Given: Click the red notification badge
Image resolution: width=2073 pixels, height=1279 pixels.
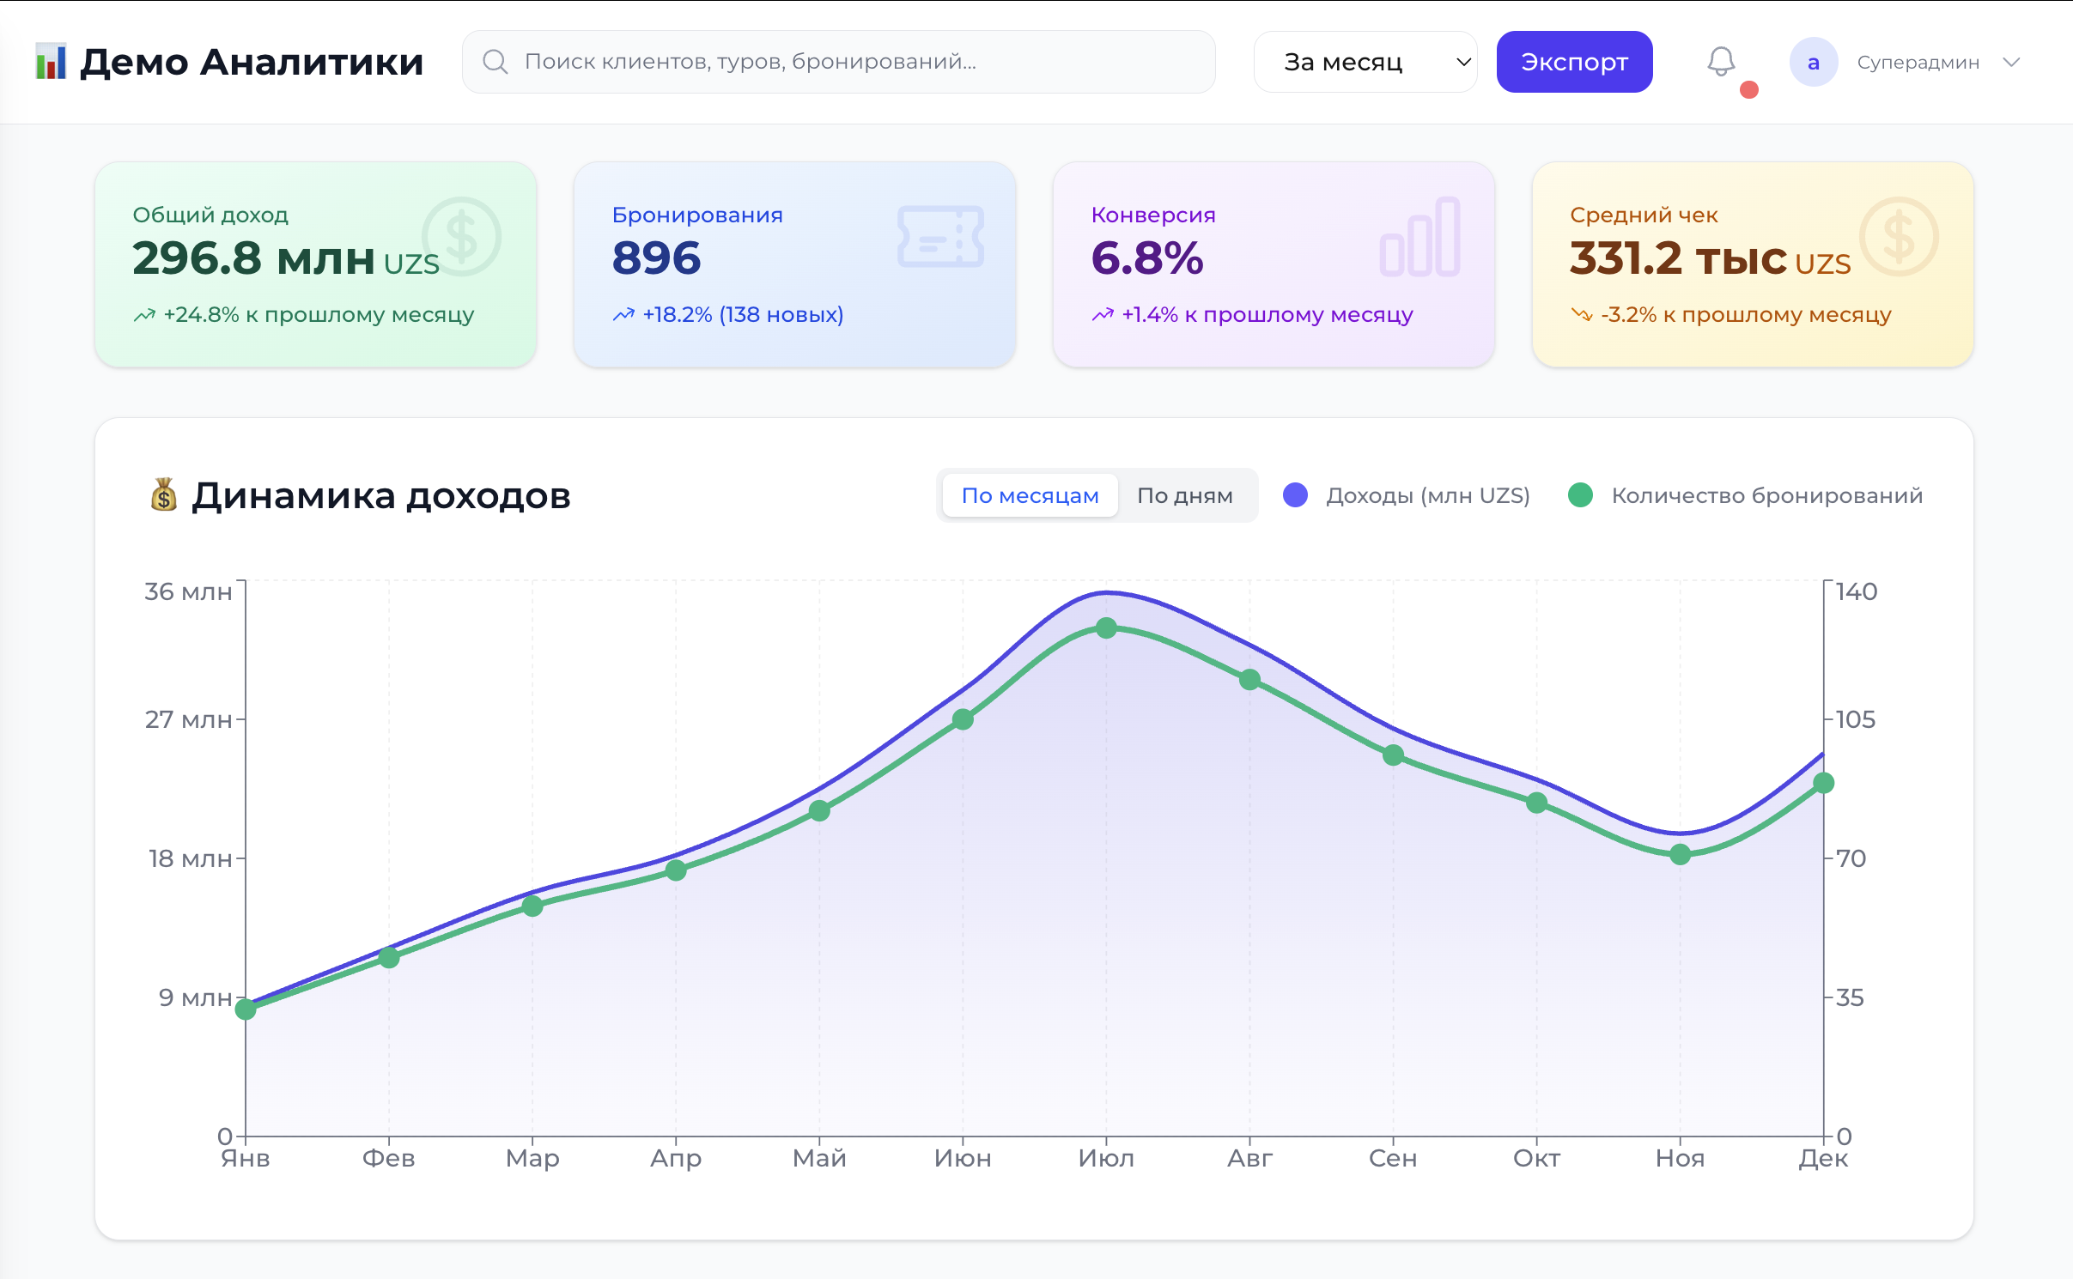Looking at the screenshot, I should [1748, 90].
